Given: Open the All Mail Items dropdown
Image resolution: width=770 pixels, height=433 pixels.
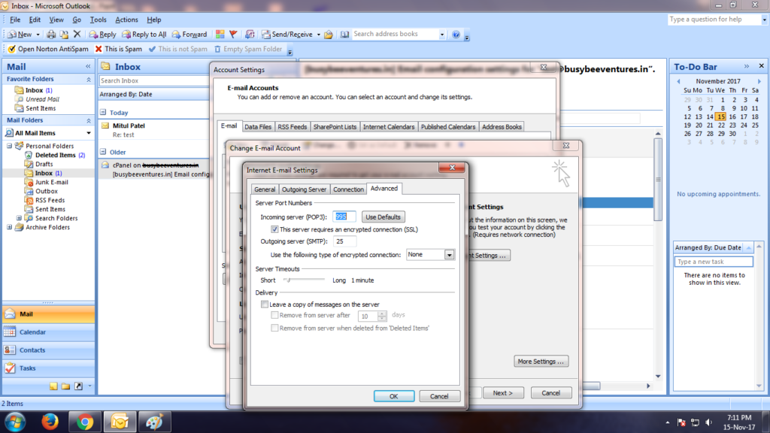Looking at the screenshot, I should [x=89, y=133].
